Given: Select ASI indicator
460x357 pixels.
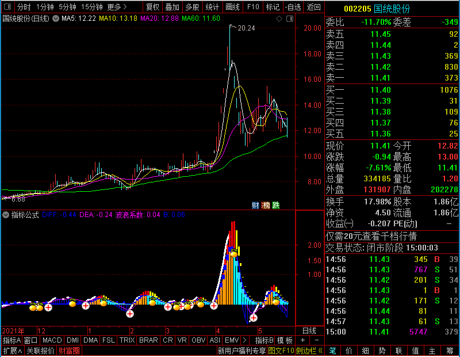Looking at the screenshot, I should (214, 340).
